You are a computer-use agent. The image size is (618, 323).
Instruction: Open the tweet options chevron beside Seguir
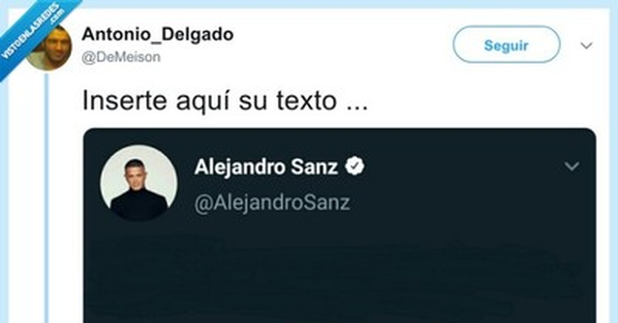(586, 45)
